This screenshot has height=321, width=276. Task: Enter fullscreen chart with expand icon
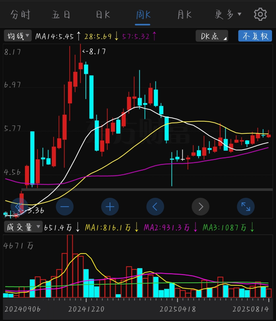point(246,206)
